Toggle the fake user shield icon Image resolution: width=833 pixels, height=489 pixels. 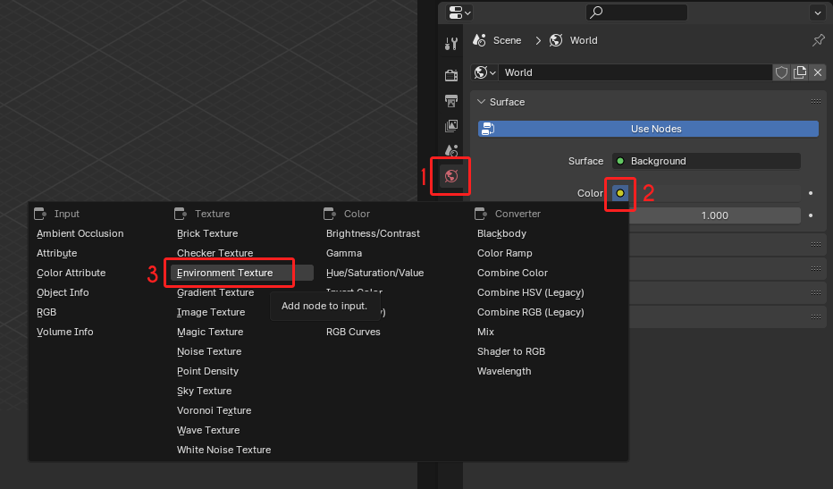[781, 72]
